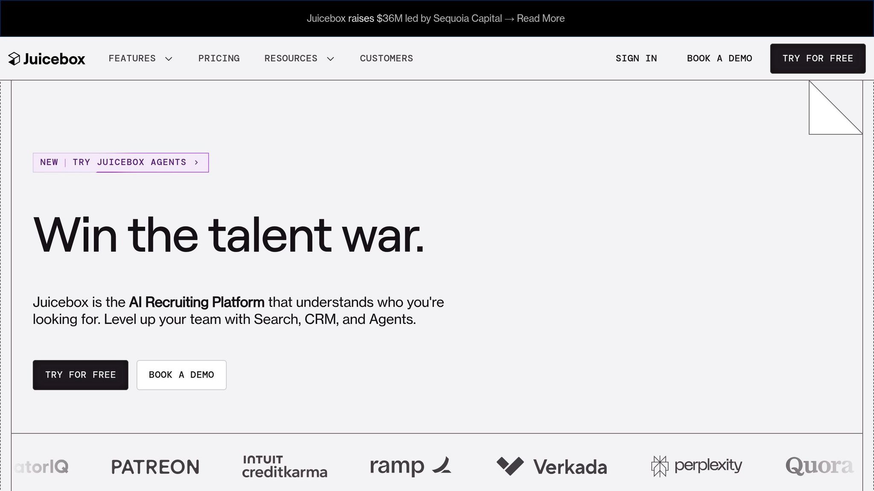Click the Patreon logo
The image size is (874, 491).
(x=155, y=467)
